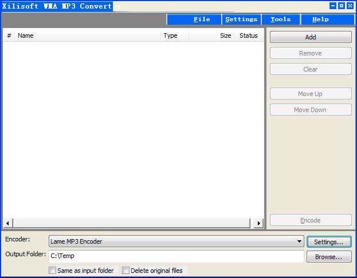The image size is (357, 278).
Task: Start conversion with the Encode button
Action: (311, 220)
